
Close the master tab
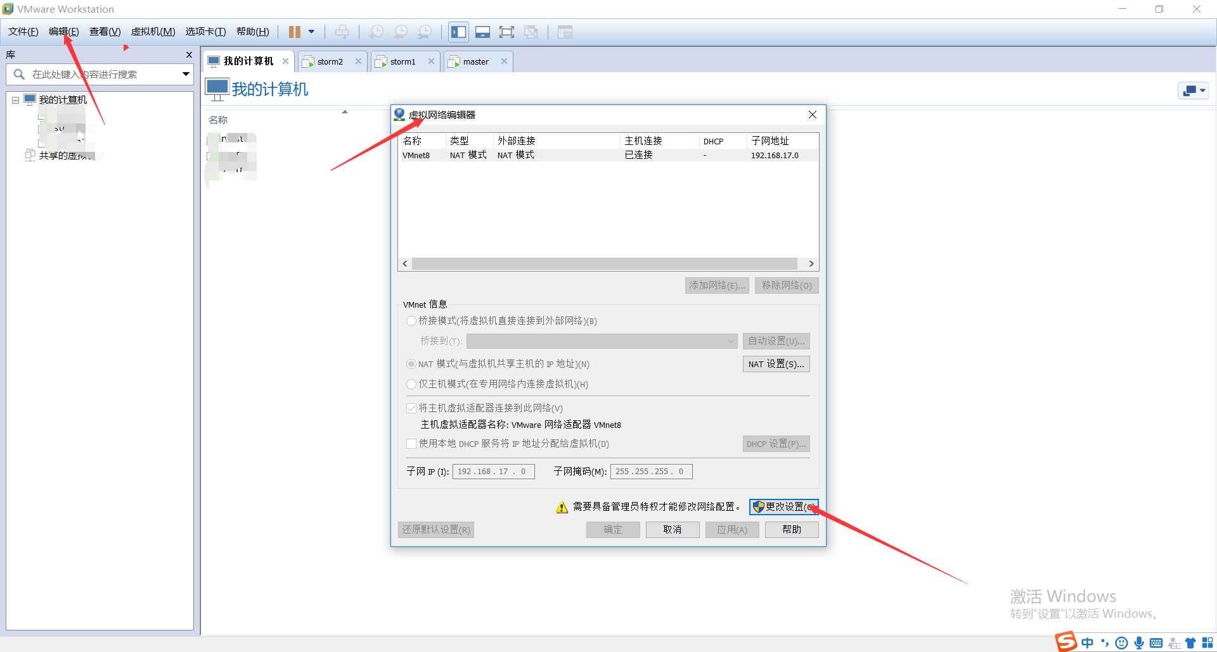pos(504,61)
